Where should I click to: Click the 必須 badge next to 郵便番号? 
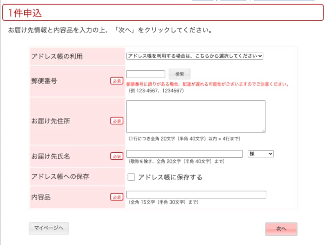pyautogui.click(x=117, y=81)
